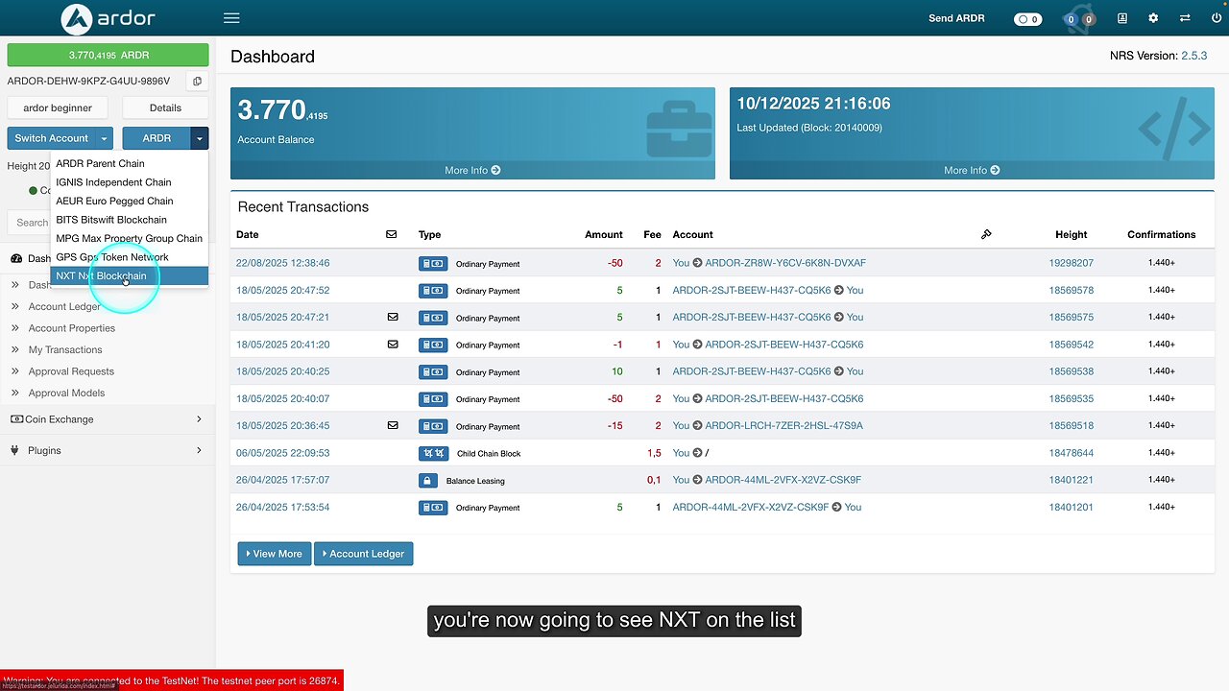Select IGNIS Independent Chain option

click(129, 182)
